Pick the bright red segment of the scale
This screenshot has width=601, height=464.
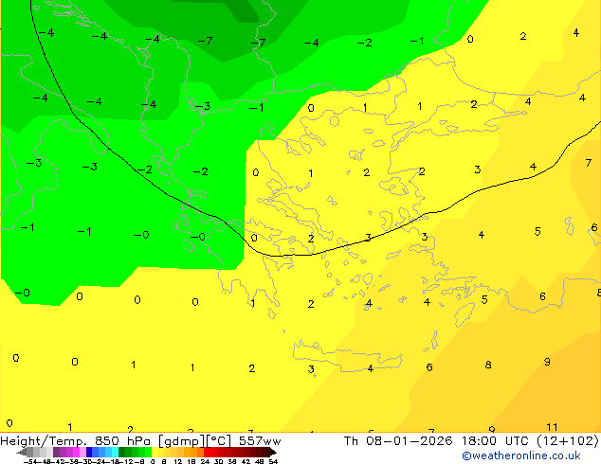click(x=207, y=452)
